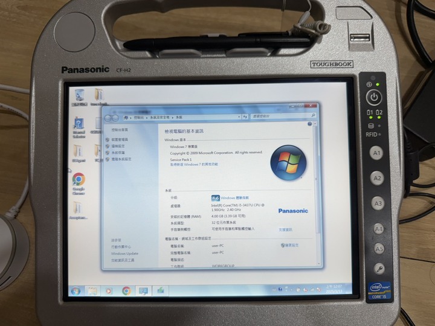This screenshot has height=326, width=435.
Task: Expand the arrow after the 系統及安全性 breadcrumb
Action: coord(172,118)
